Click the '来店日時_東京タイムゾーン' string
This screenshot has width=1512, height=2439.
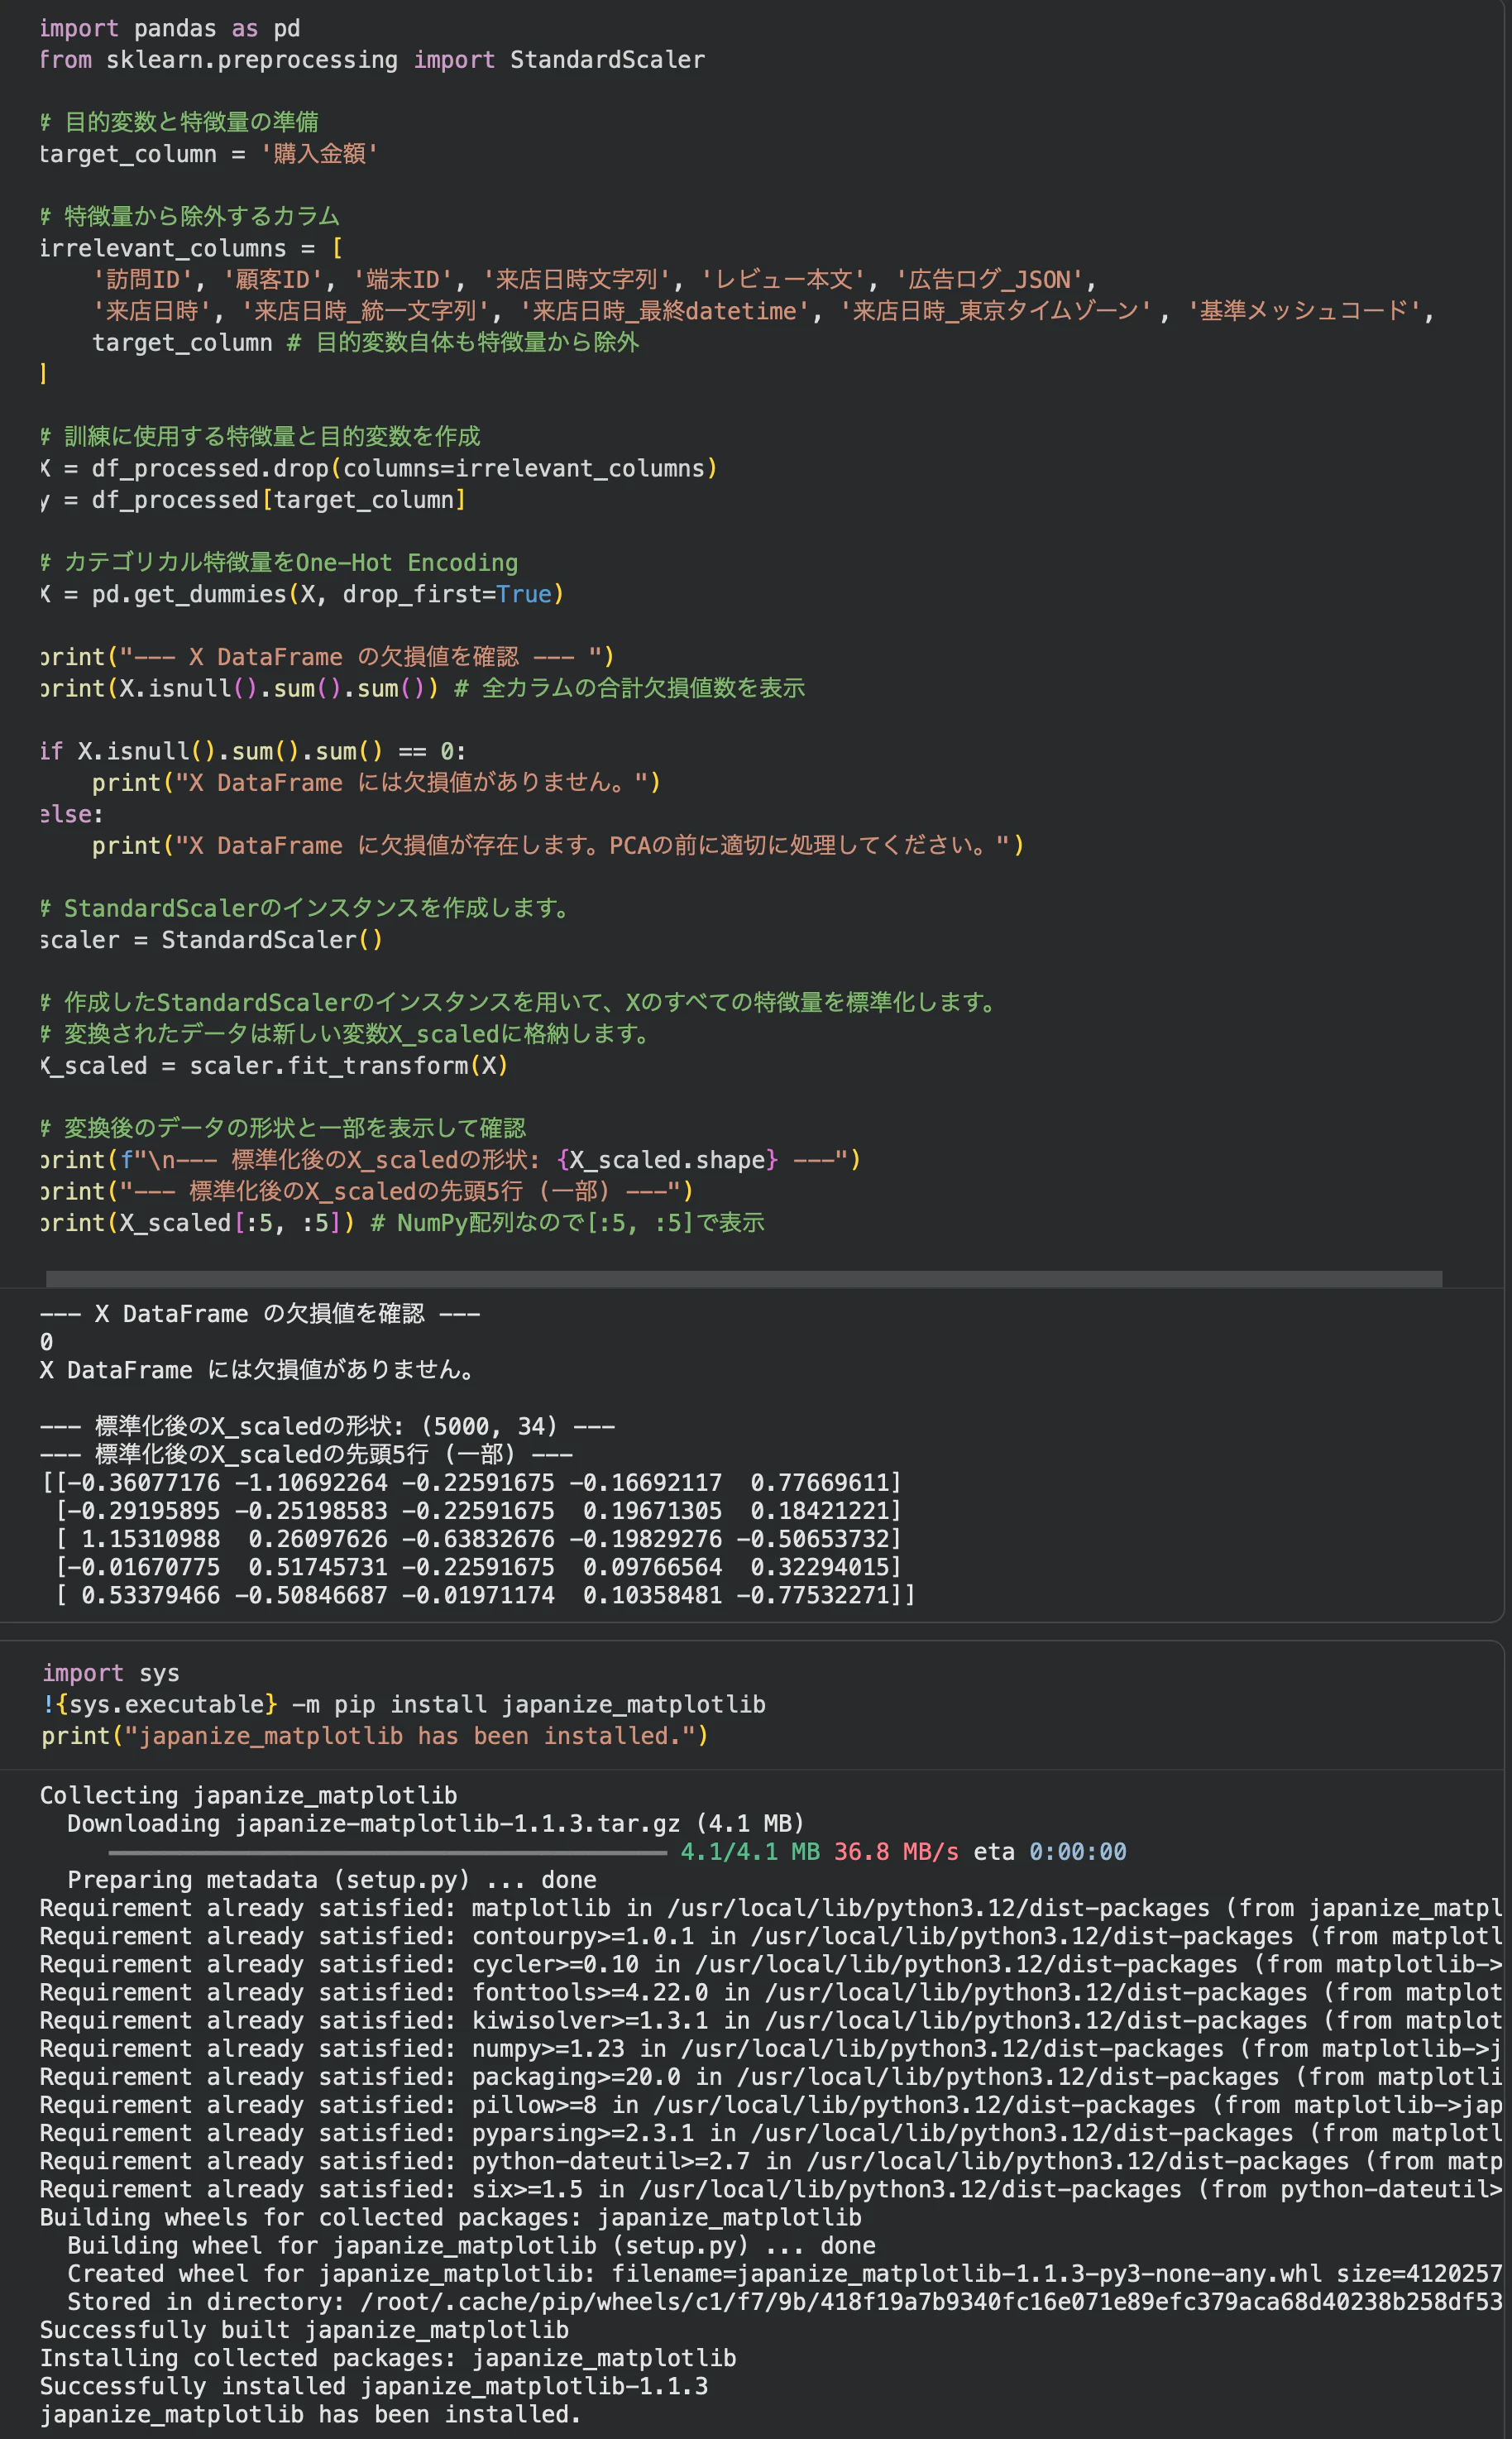click(995, 311)
